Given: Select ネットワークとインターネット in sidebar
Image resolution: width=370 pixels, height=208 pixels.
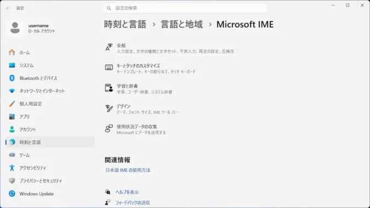Looking at the screenshot, I should tap(50, 91).
